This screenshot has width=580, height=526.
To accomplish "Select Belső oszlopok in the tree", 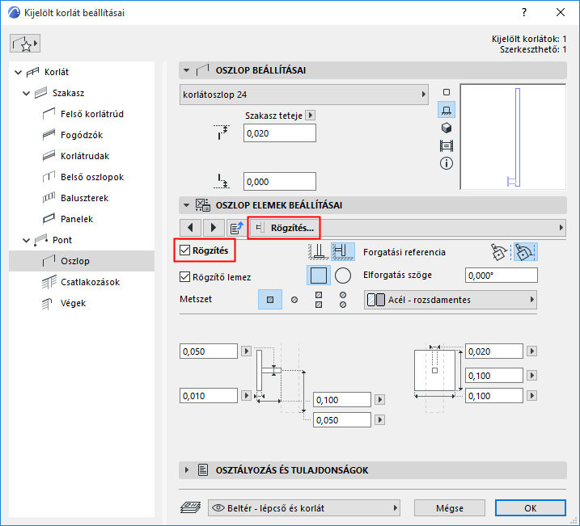I will [x=92, y=177].
